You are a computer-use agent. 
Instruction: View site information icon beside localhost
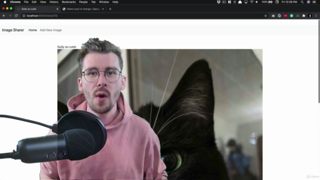23,15
